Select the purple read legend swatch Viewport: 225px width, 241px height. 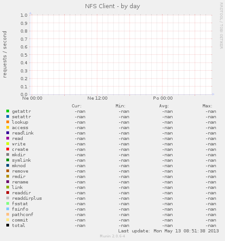tap(8, 138)
